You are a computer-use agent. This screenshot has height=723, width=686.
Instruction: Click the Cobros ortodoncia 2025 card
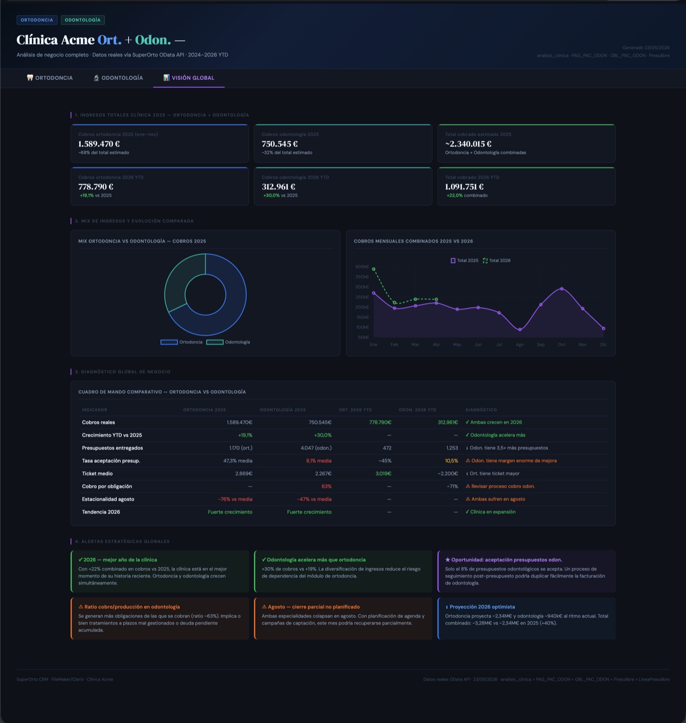coord(160,144)
